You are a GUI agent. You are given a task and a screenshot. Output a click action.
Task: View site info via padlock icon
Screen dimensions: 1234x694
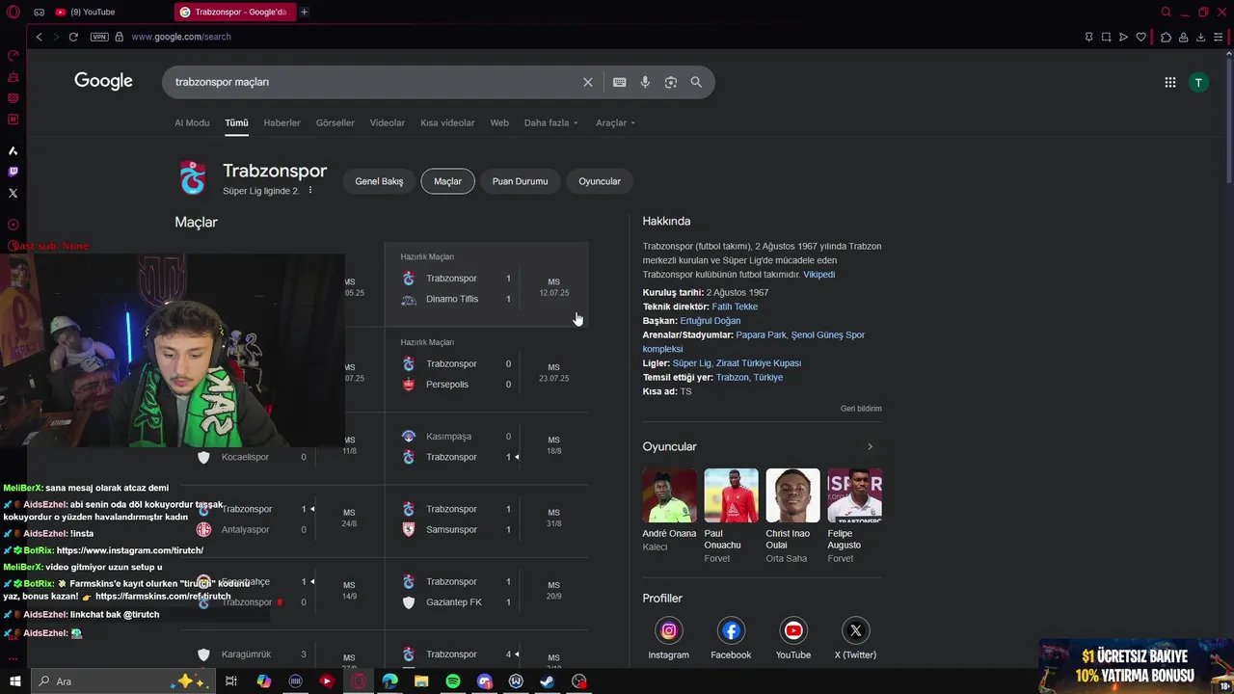point(120,37)
